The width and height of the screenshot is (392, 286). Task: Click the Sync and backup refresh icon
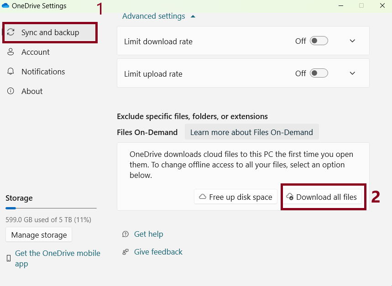pos(11,32)
